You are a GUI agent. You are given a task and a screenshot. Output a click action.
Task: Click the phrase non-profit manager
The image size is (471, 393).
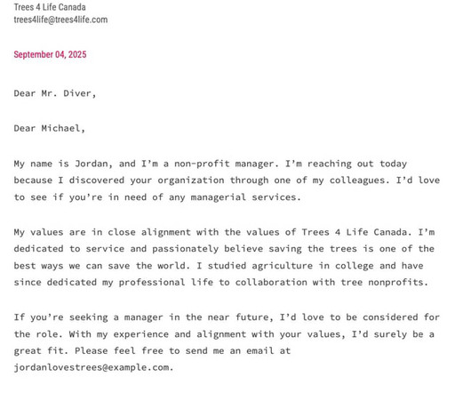(x=224, y=164)
